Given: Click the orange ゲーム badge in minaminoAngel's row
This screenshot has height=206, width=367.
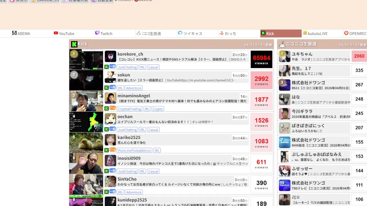Looking at the screenshot, I should pos(112,108).
